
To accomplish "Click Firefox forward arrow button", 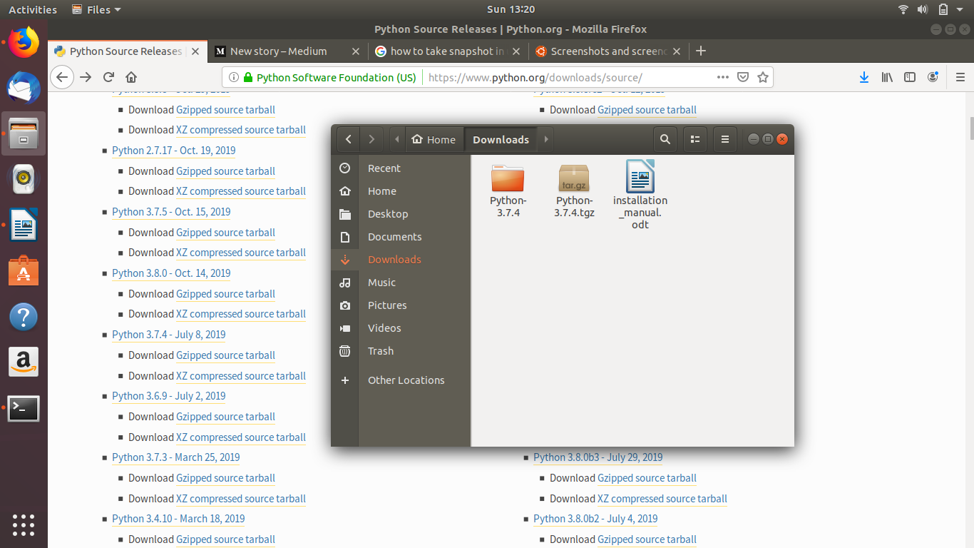I will coord(86,77).
